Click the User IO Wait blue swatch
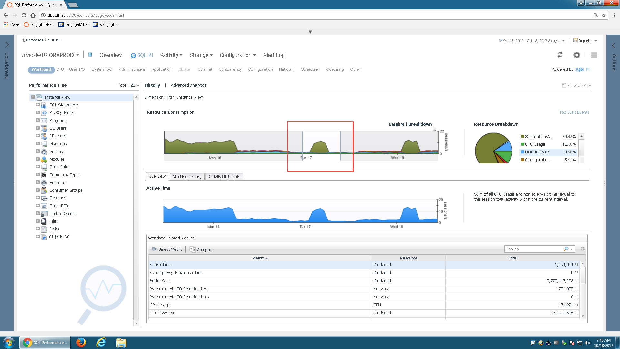 click(x=522, y=152)
